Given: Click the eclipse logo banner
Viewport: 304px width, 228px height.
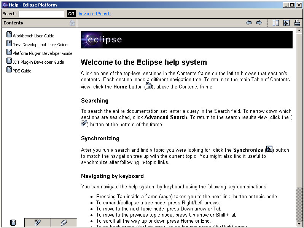Looking at the screenshot, I should [x=187, y=40].
